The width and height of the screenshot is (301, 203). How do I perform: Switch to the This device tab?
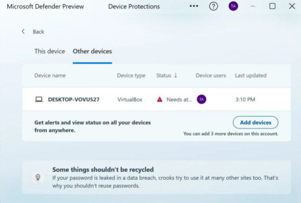pyautogui.click(x=49, y=51)
